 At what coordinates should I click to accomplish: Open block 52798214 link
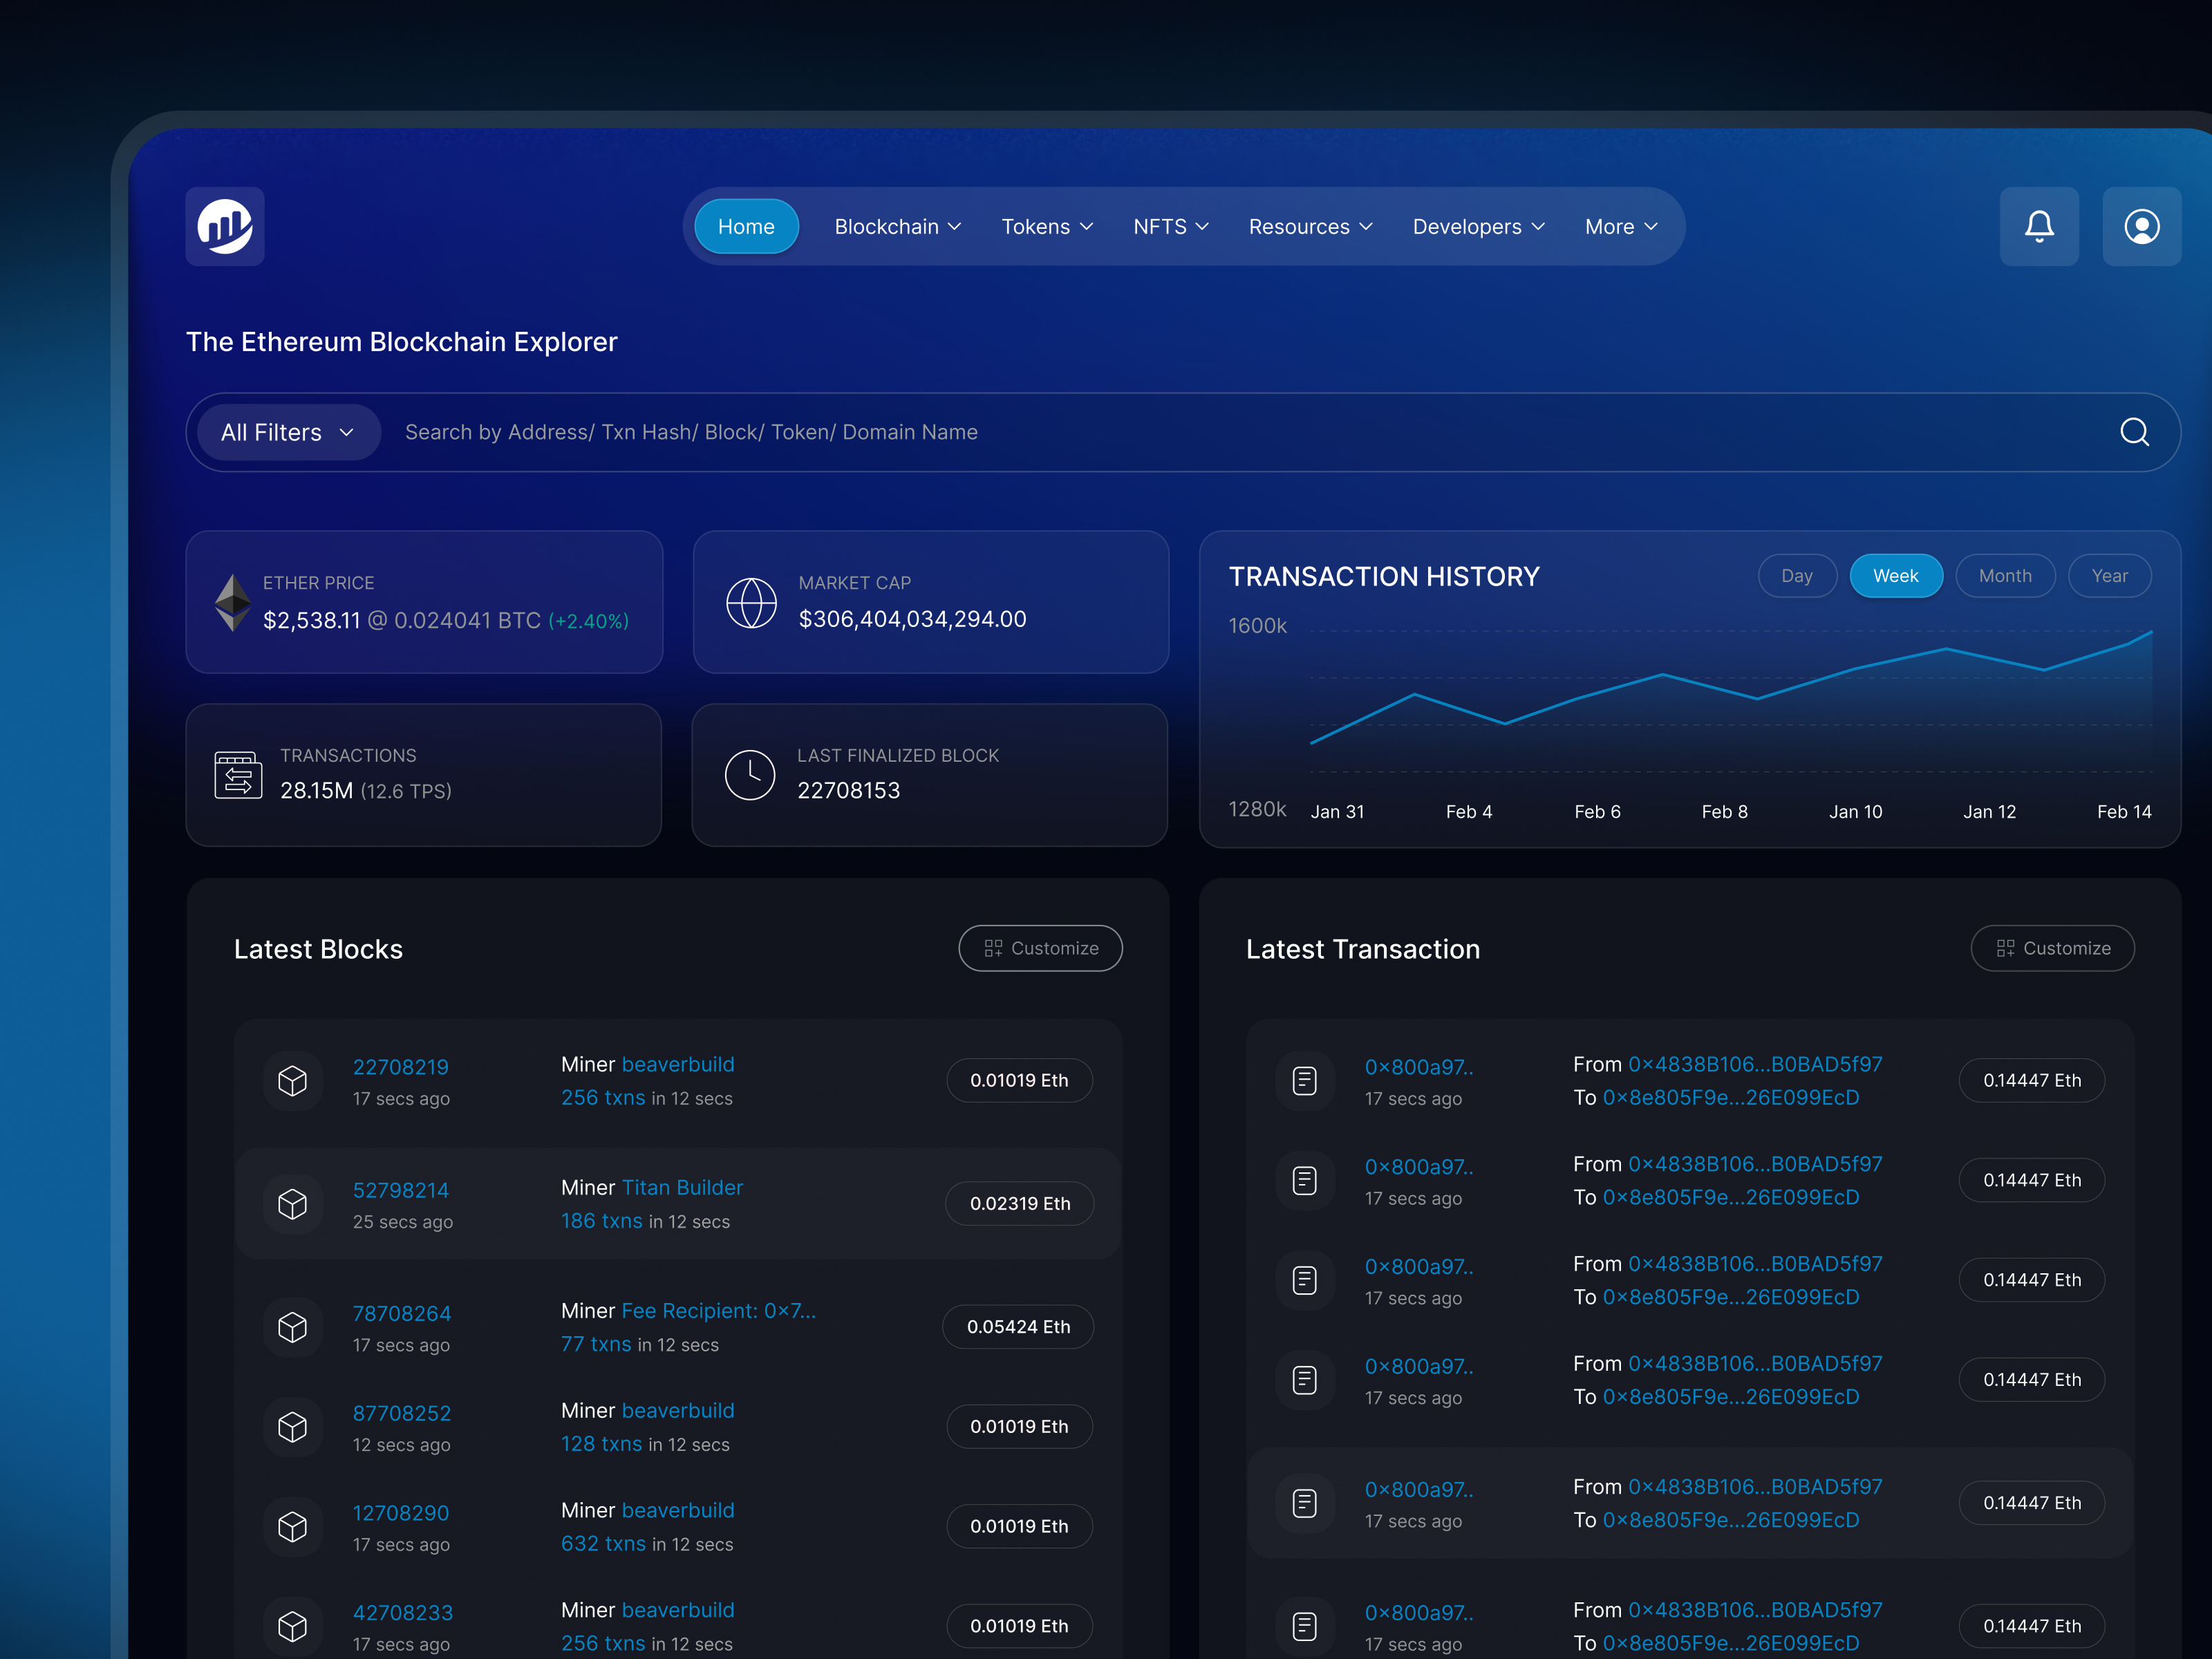tap(400, 1190)
